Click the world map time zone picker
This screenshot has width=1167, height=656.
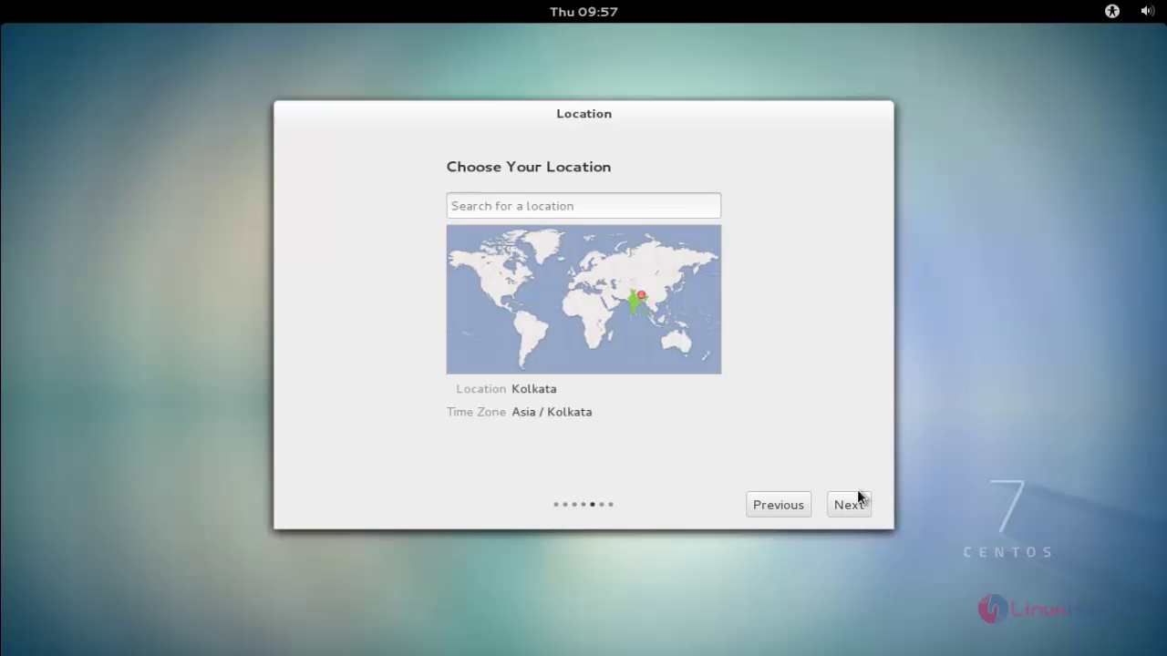point(583,299)
